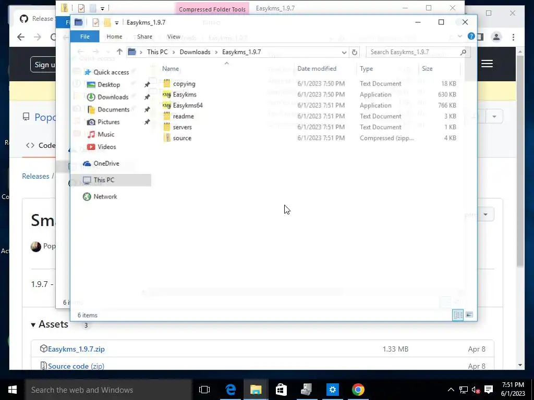This screenshot has height=400, width=534.
Task: Expand address bar history dropdown
Action: click(x=344, y=53)
